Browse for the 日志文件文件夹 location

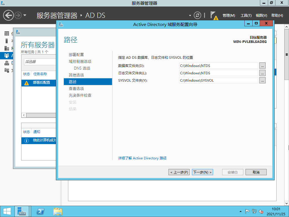click(262, 73)
